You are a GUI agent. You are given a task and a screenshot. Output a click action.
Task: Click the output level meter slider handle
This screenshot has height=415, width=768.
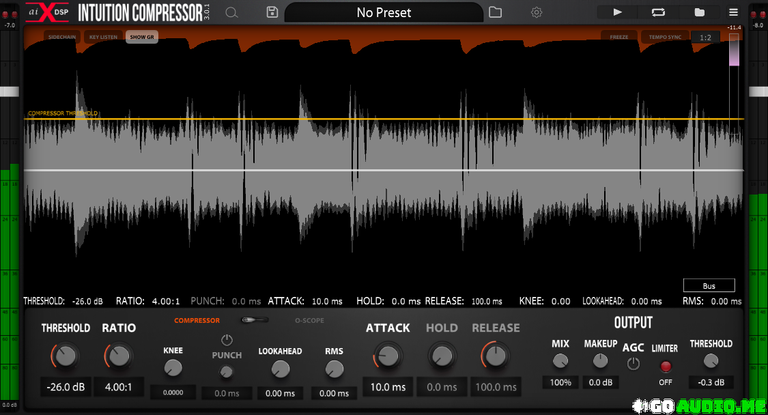click(758, 91)
